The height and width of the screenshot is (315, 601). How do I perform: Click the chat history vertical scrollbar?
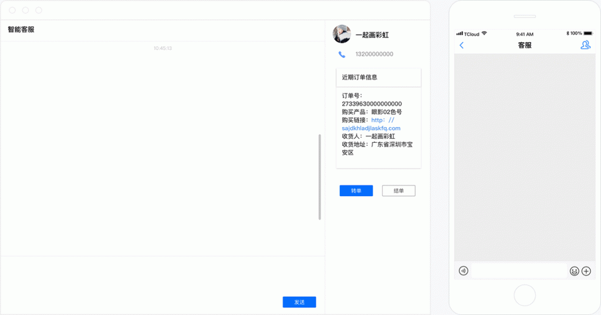pos(320,177)
